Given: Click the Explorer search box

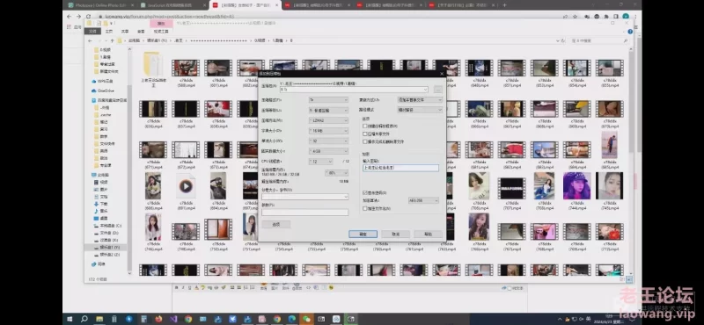Looking at the screenshot, I should (x=599, y=40).
